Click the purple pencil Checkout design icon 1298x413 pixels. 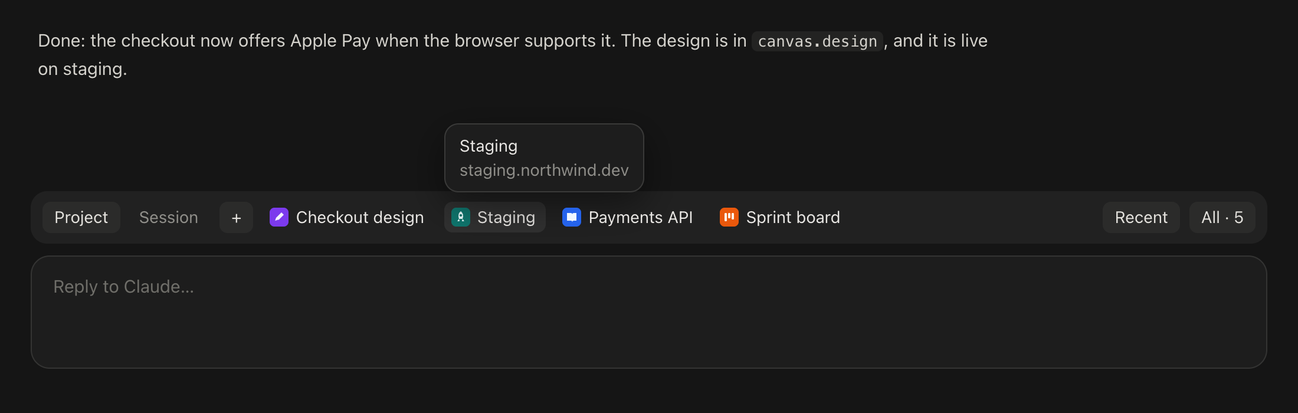coord(279,217)
